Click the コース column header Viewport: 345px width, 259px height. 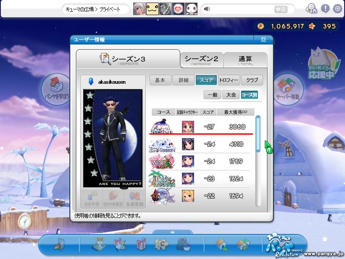click(163, 112)
